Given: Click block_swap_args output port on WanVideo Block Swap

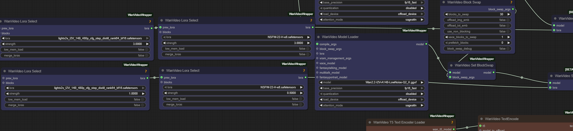Looking at the screenshot, I should [x=513, y=9].
